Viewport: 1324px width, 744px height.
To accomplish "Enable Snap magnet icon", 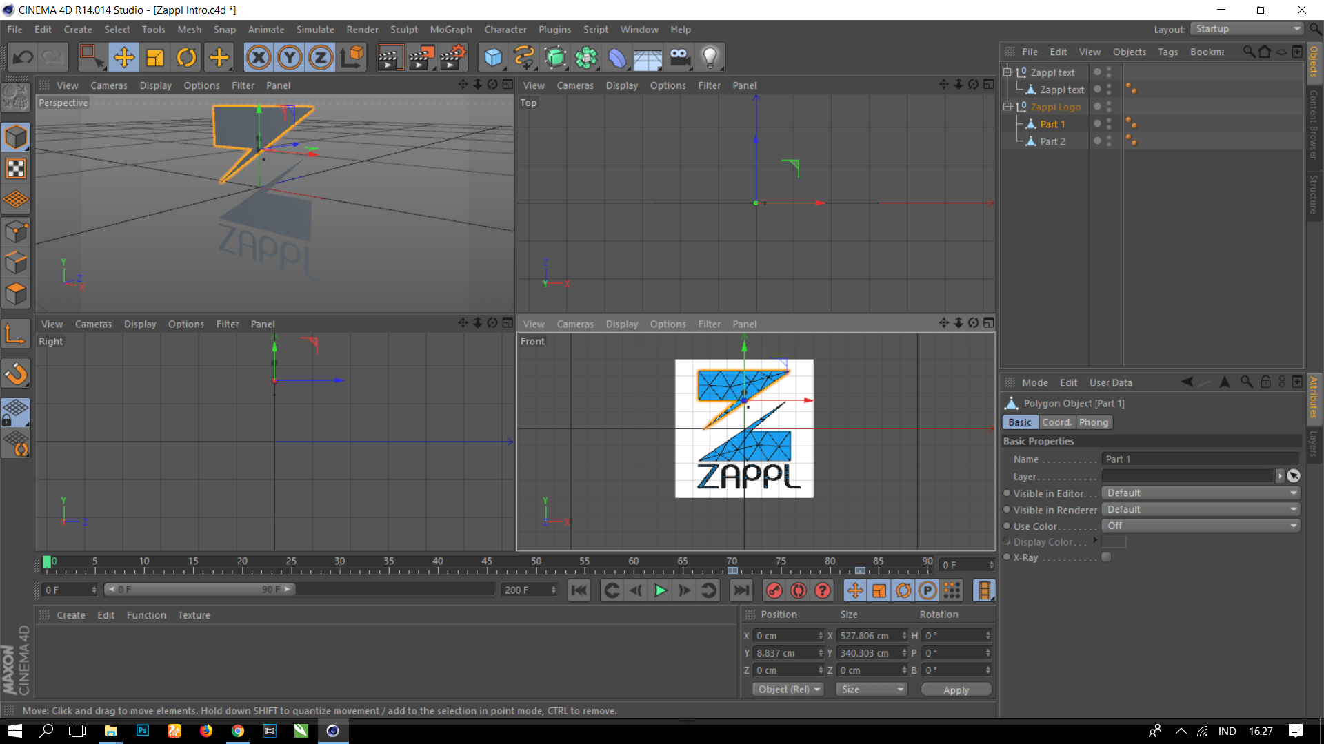I will pyautogui.click(x=16, y=373).
